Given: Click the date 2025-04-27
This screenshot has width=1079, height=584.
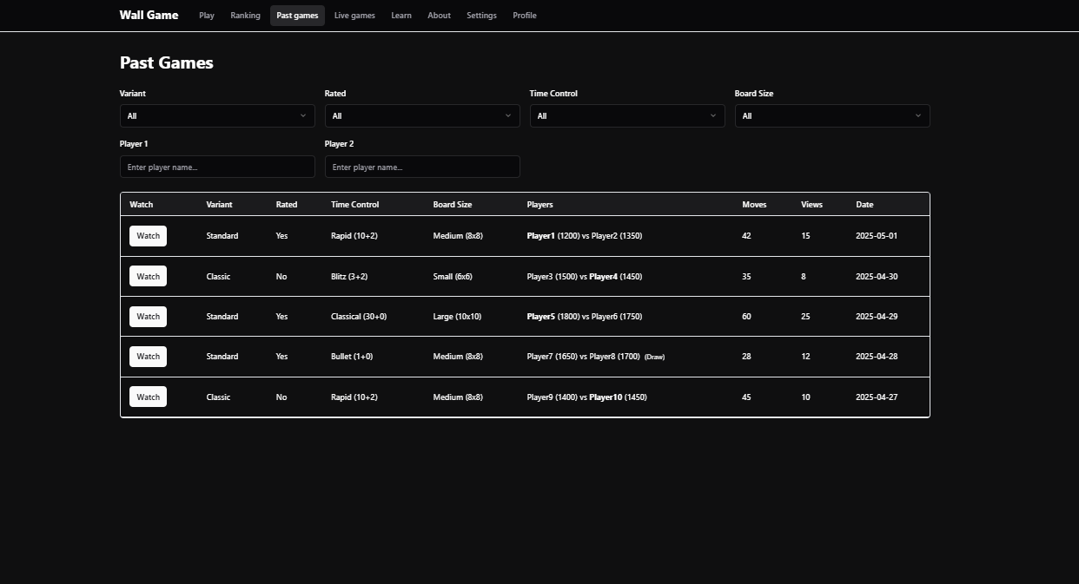Looking at the screenshot, I should (x=877, y=397).
